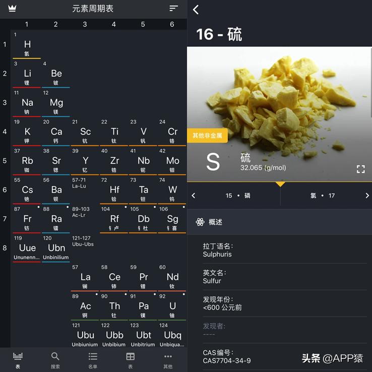Tap the crown premium icon
This screenshot has width=372, height=372.
point(12,8)
